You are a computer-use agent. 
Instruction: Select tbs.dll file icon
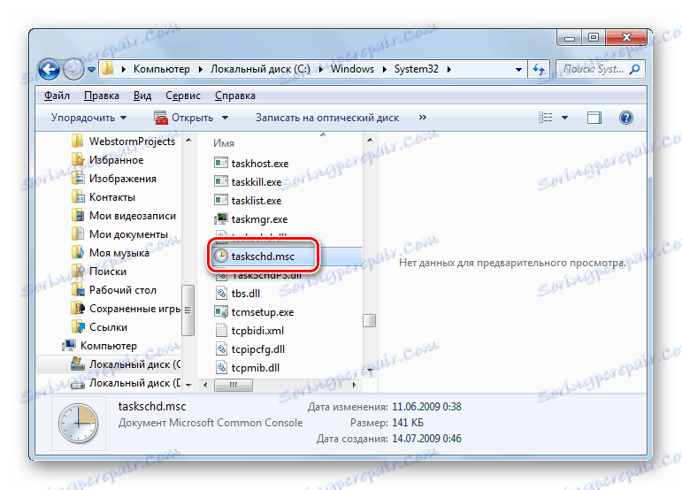coord(221,294)
